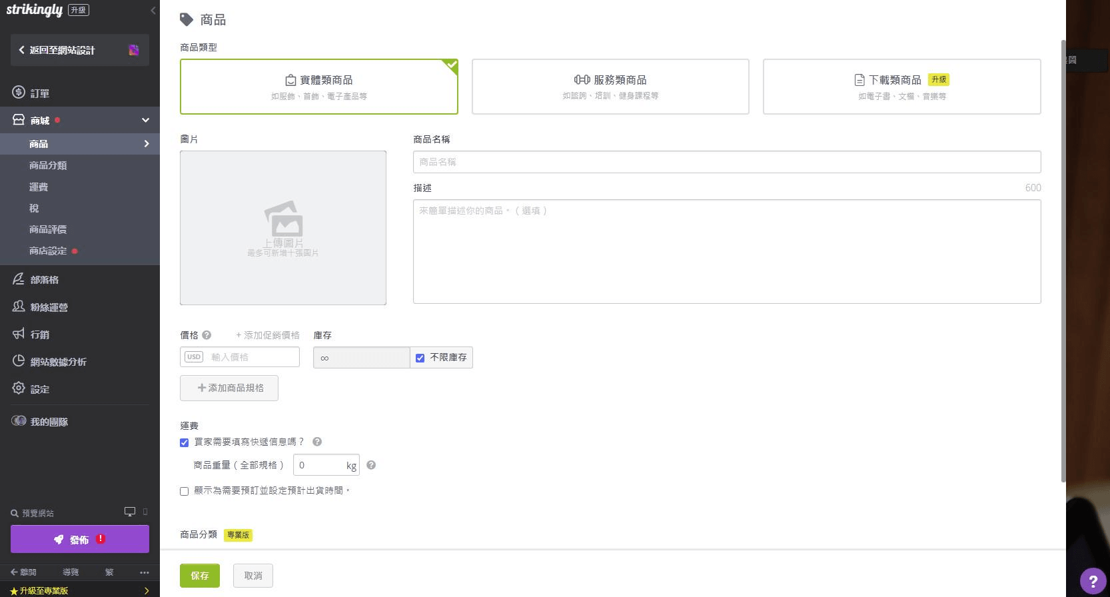Click the 粉絲運營 people icon
Image resolution: width=1110 pixels, height=597 pixels.
[19, 306]
